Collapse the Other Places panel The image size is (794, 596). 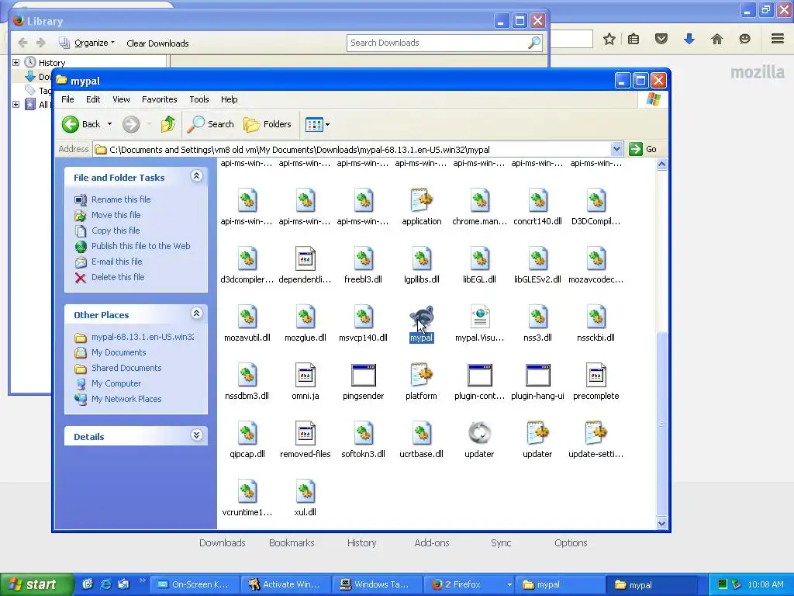(x=196, y=314)
